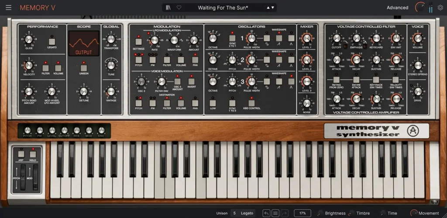The height and width of the screenshot is (218, 447).
Task: Toggle the HOLD button
Action: tap(33, 154)
